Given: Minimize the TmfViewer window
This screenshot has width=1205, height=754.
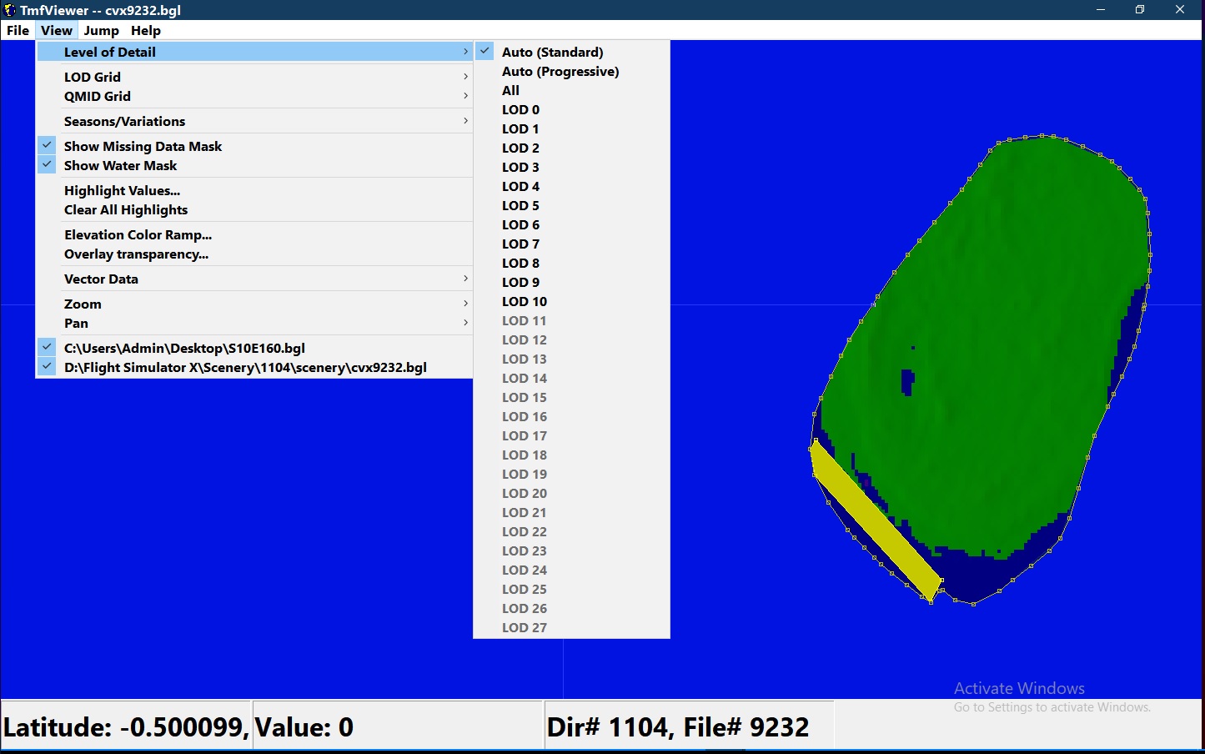Looking at the screenshot, I should point(1101,10).
